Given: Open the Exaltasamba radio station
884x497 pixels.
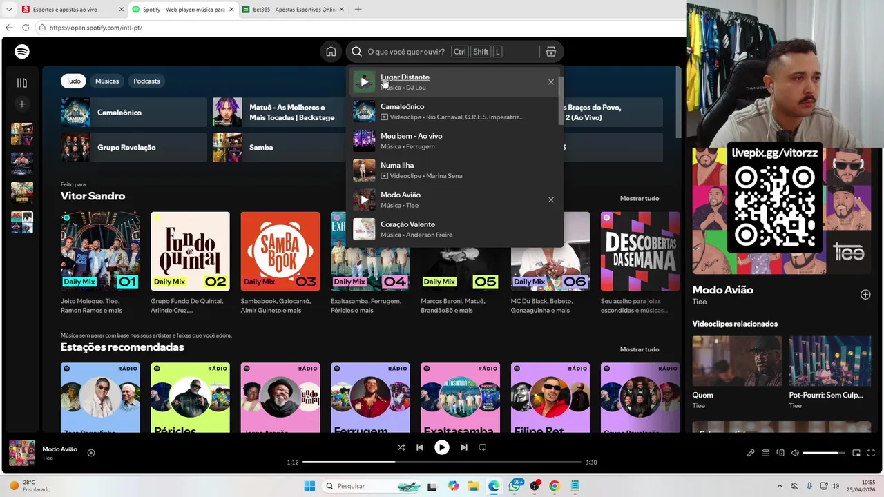Looking at the screenshot, I should 460,398.
